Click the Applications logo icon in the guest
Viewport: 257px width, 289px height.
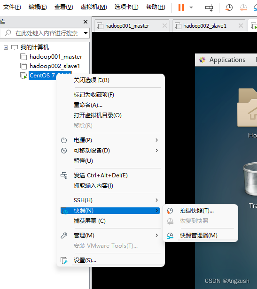point(202,60)
